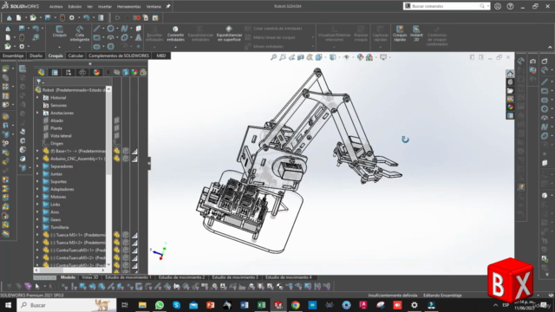Click Croquis sketch button in ribbon

60,31
